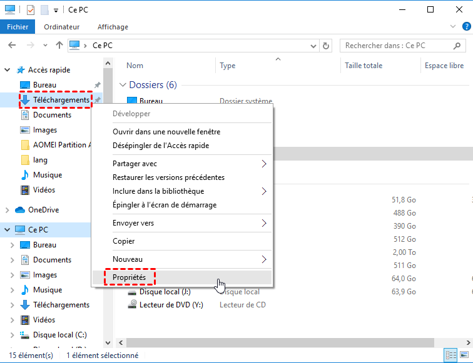This screenshot has width=473, height=363.
Task: Select the Disque local (C:) drive icon
Action: point(25,335)
